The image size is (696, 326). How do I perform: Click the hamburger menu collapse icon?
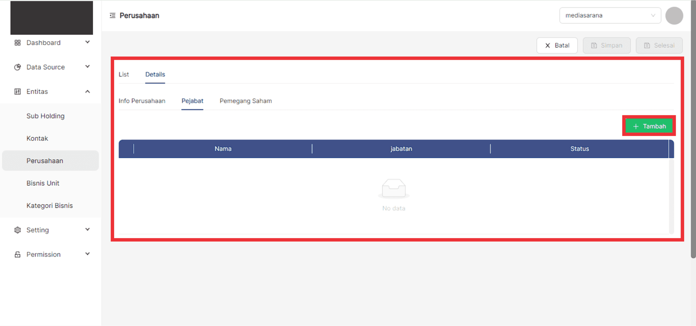[x=112, y=16]
